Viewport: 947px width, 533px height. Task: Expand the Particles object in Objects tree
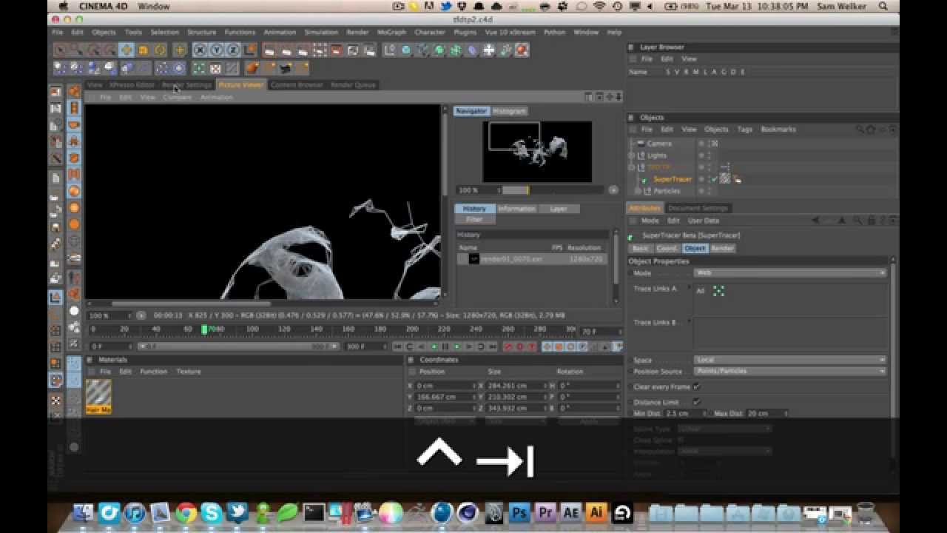(x=637, y=191)
